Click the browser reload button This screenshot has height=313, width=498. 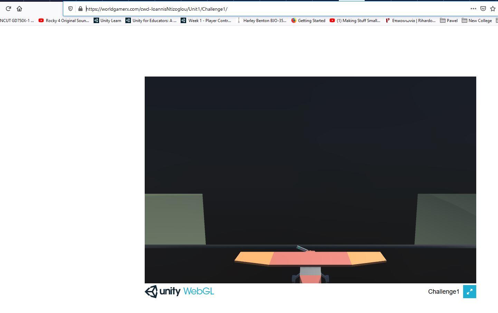(8, 9)
